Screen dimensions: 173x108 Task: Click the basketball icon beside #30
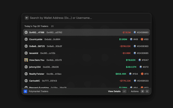pos(142,39)
